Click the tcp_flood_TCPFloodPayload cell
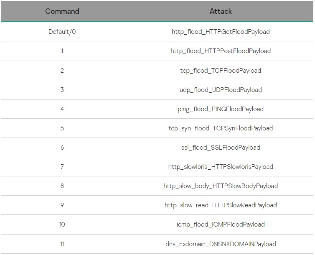 [x=221, y=70]
